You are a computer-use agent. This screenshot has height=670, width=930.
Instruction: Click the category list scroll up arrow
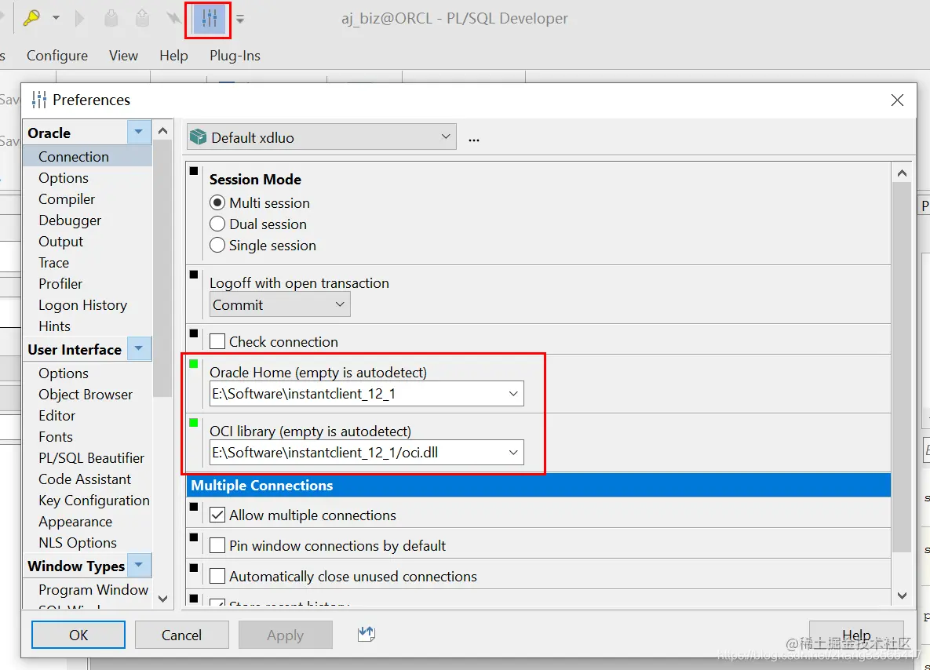click(163, 130)
